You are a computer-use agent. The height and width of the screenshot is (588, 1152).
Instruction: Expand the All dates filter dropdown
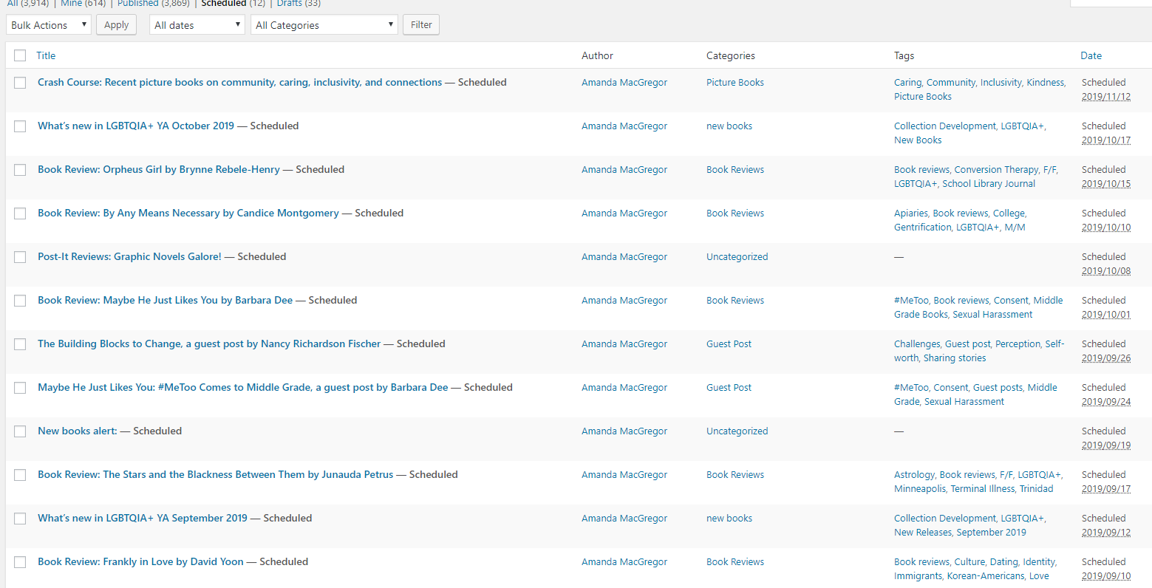(x=197, y=25)
